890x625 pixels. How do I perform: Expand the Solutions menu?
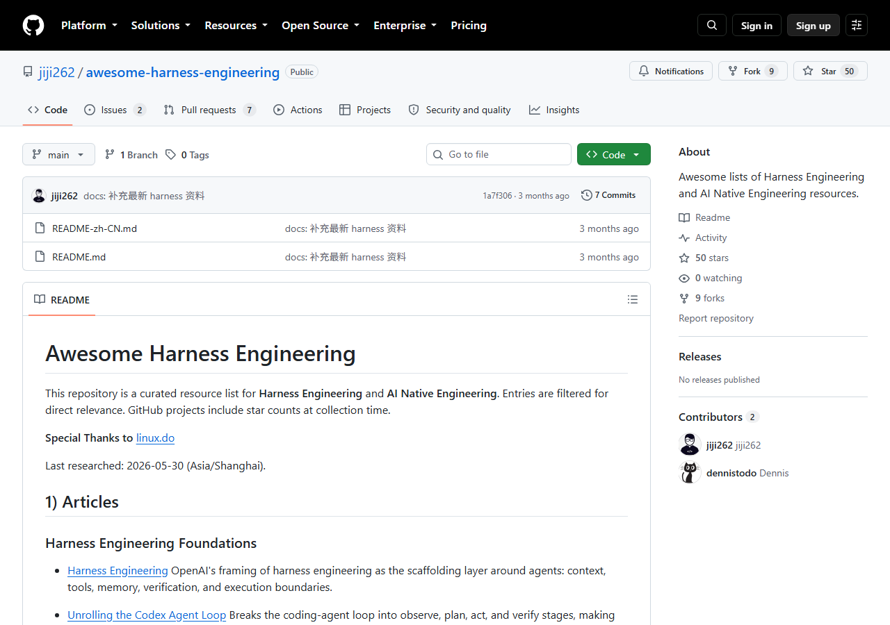161,25
